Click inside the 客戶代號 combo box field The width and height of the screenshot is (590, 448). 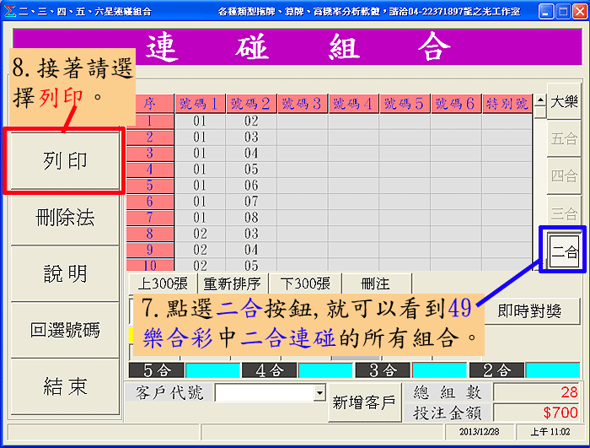[263, 393]
